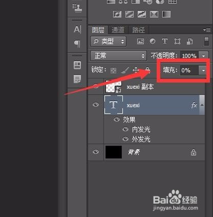The height and width of the screenshot is (217, 213).
Task: Switch to the 路径 tab
Action: (x=139, y=30)
